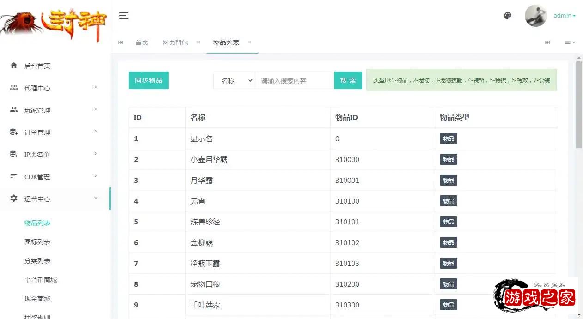
Task: Click the home icon for 后台首页
Action: click(14, 66)
